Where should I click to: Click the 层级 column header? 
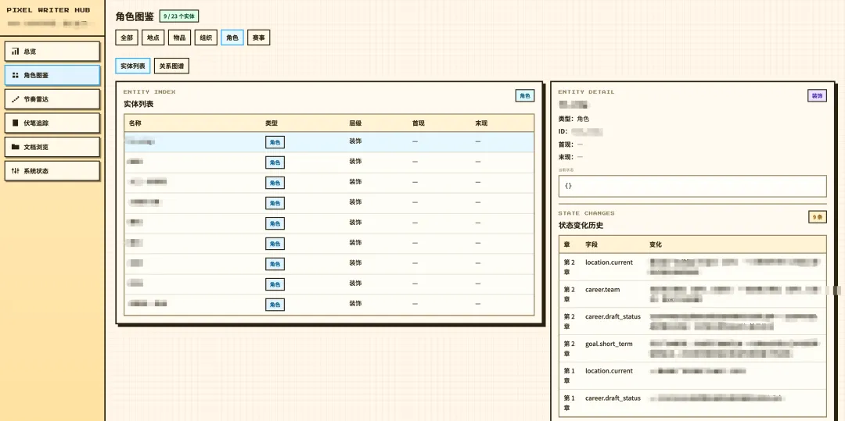point(355,123)
